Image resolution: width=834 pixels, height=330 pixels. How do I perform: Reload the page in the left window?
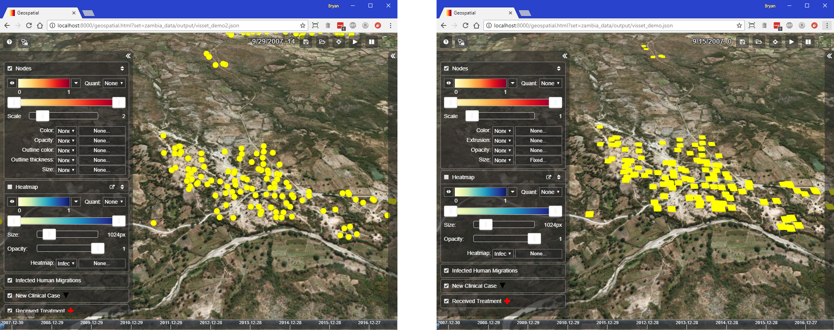tap(29, 25)
